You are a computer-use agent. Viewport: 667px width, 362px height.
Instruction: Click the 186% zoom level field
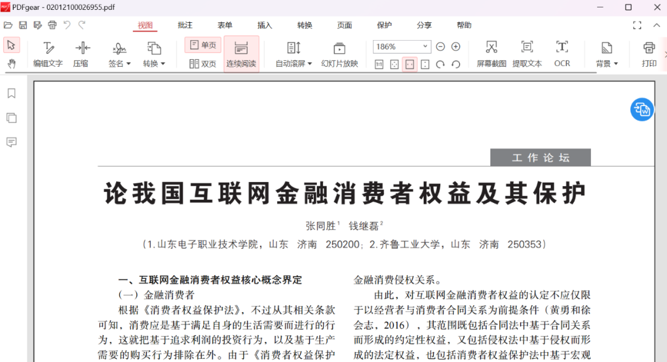398,46
